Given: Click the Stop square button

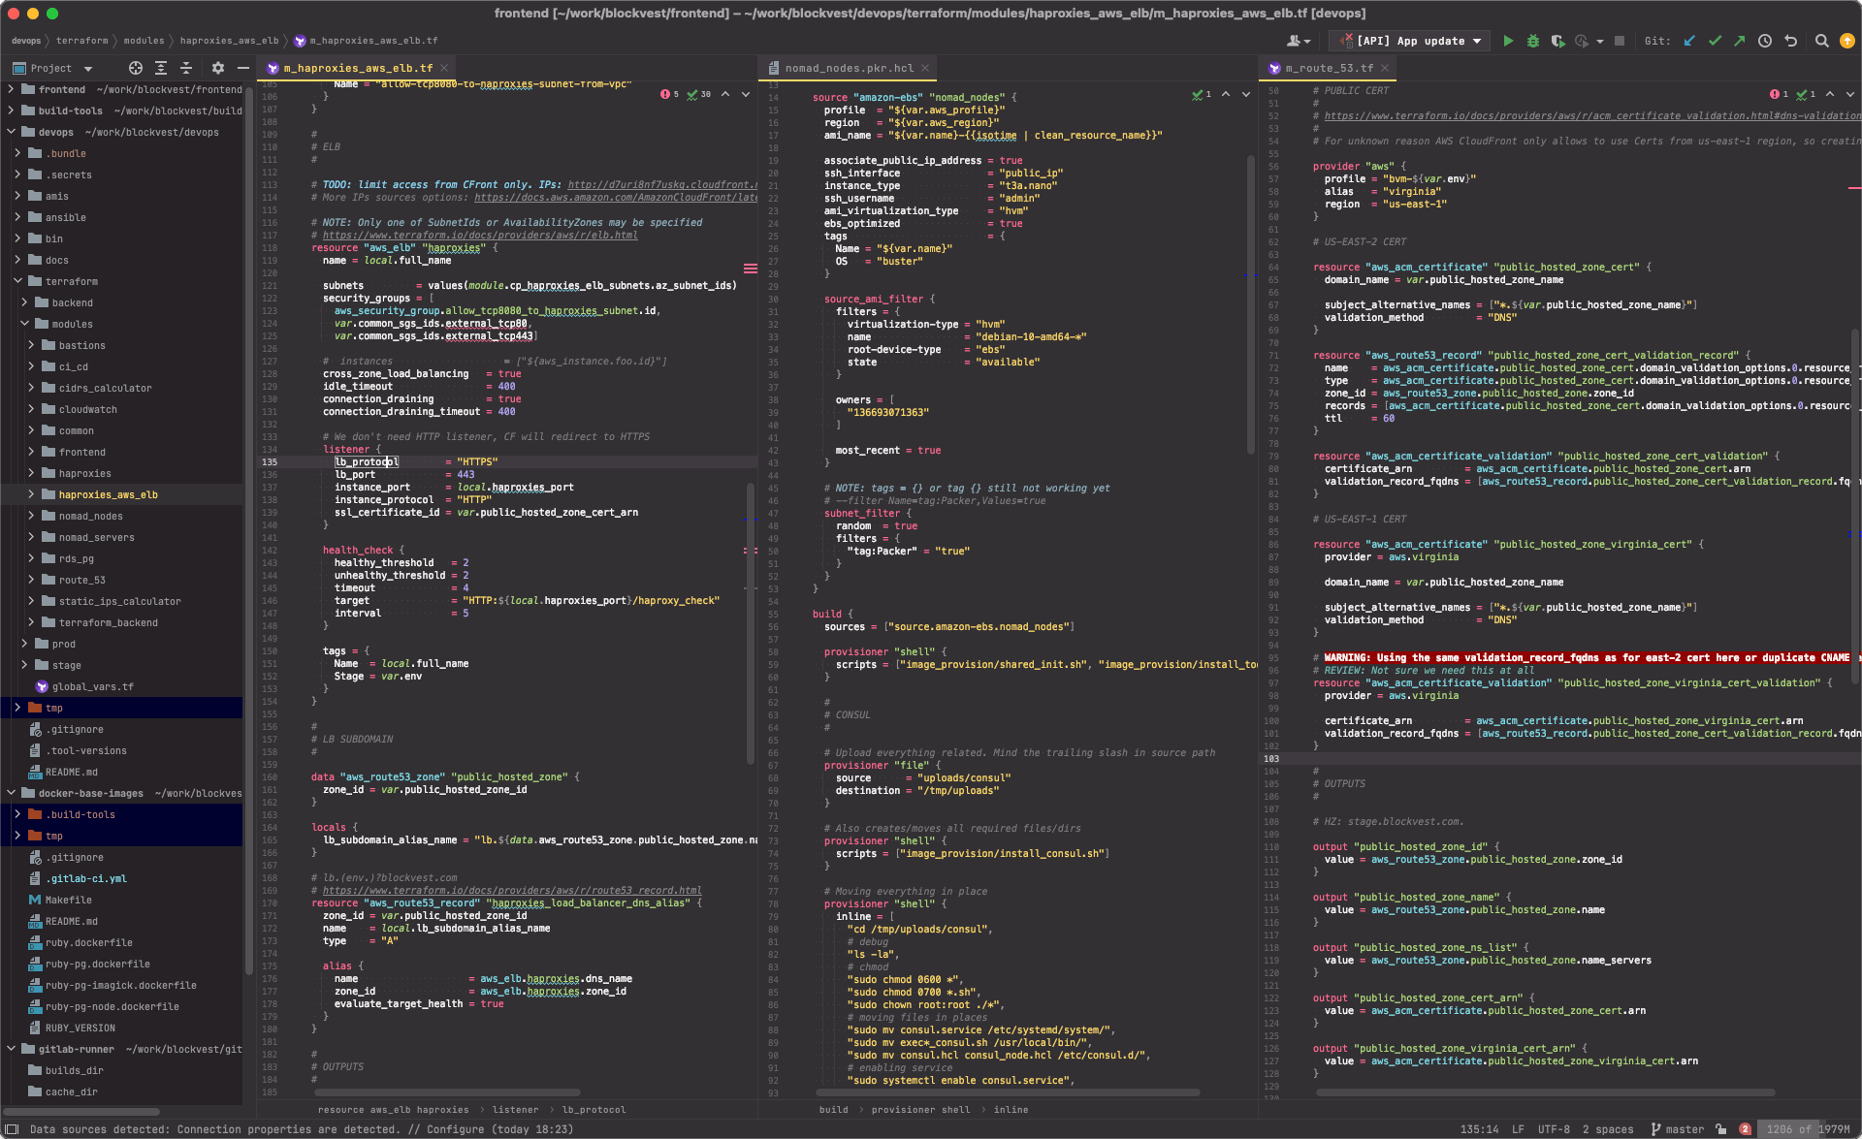Looking at the screenshot, I should pos(1619,41).
